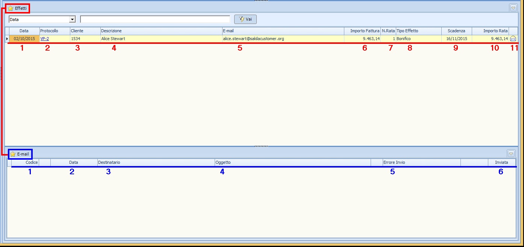Select the row indicator arrow of the first row
524x247 pixels.
(x=7, y=39)
